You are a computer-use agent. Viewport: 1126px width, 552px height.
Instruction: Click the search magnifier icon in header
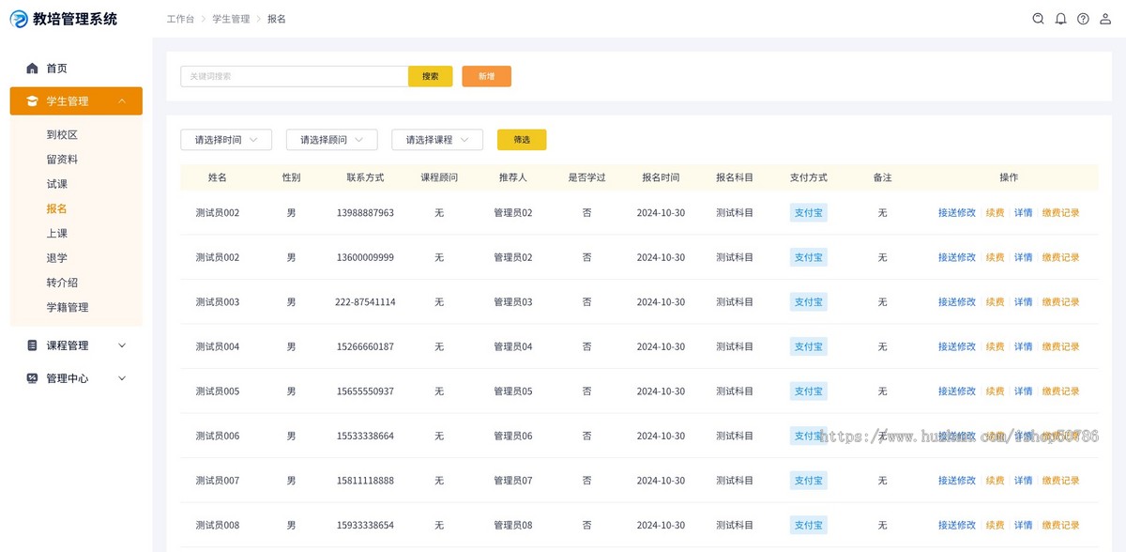1038,19
